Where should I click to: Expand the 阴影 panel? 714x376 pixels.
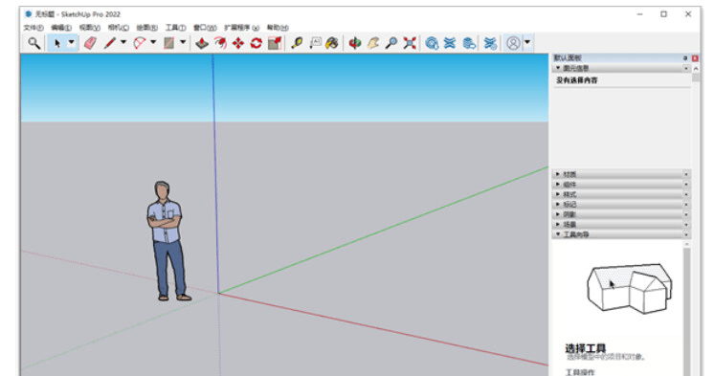558,214
